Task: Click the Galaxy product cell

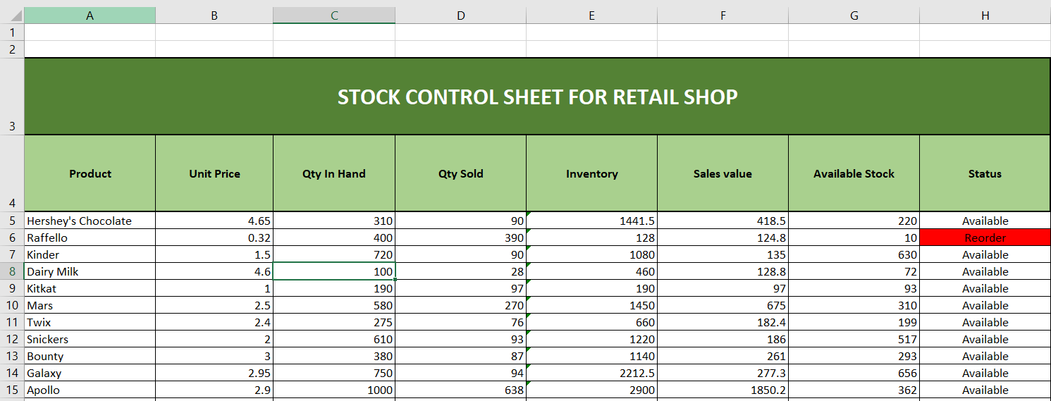Action: point(90,373)
